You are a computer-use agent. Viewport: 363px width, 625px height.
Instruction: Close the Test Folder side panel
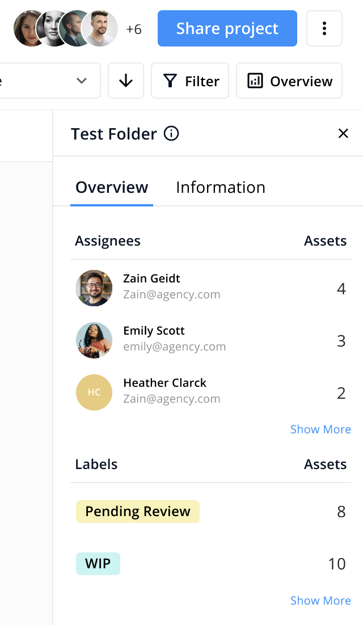343,134
